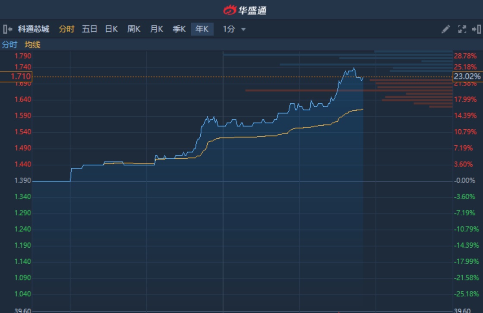Click the fullscreen expand icon
The width and height of the screenshot is (483, 313).
tap(462, 29)
